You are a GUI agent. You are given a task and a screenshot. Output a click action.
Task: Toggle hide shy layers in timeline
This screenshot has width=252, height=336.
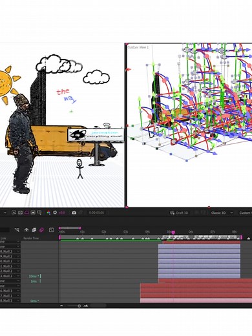click(26, 230)
